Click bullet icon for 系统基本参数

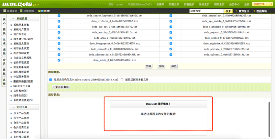pos(11,25)
